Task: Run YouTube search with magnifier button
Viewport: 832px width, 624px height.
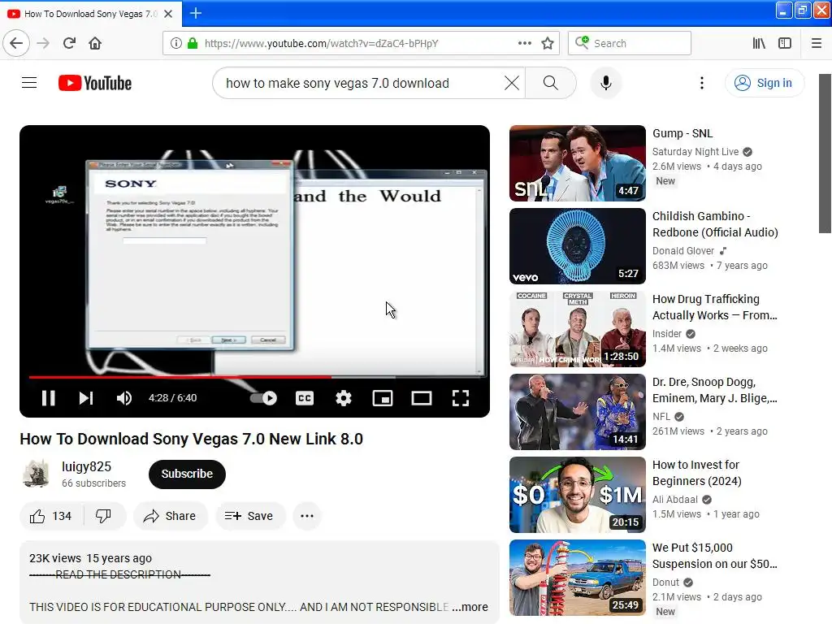Action: coord(551,83)
